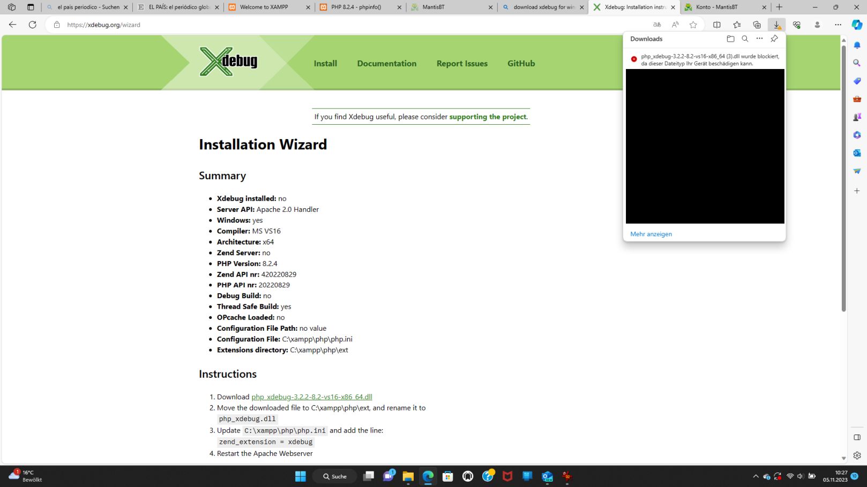Image resolution: width=867 pixels, height=487 pixels.
Task: Open sidebar settings gear
Action: pos(857,455)
